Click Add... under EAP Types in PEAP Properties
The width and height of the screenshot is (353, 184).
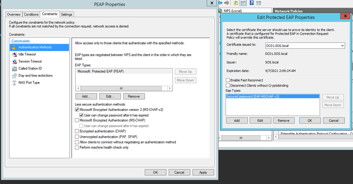point(86,96)
